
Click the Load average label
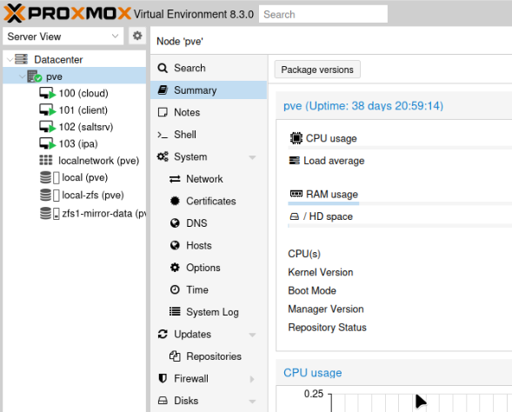334,161
